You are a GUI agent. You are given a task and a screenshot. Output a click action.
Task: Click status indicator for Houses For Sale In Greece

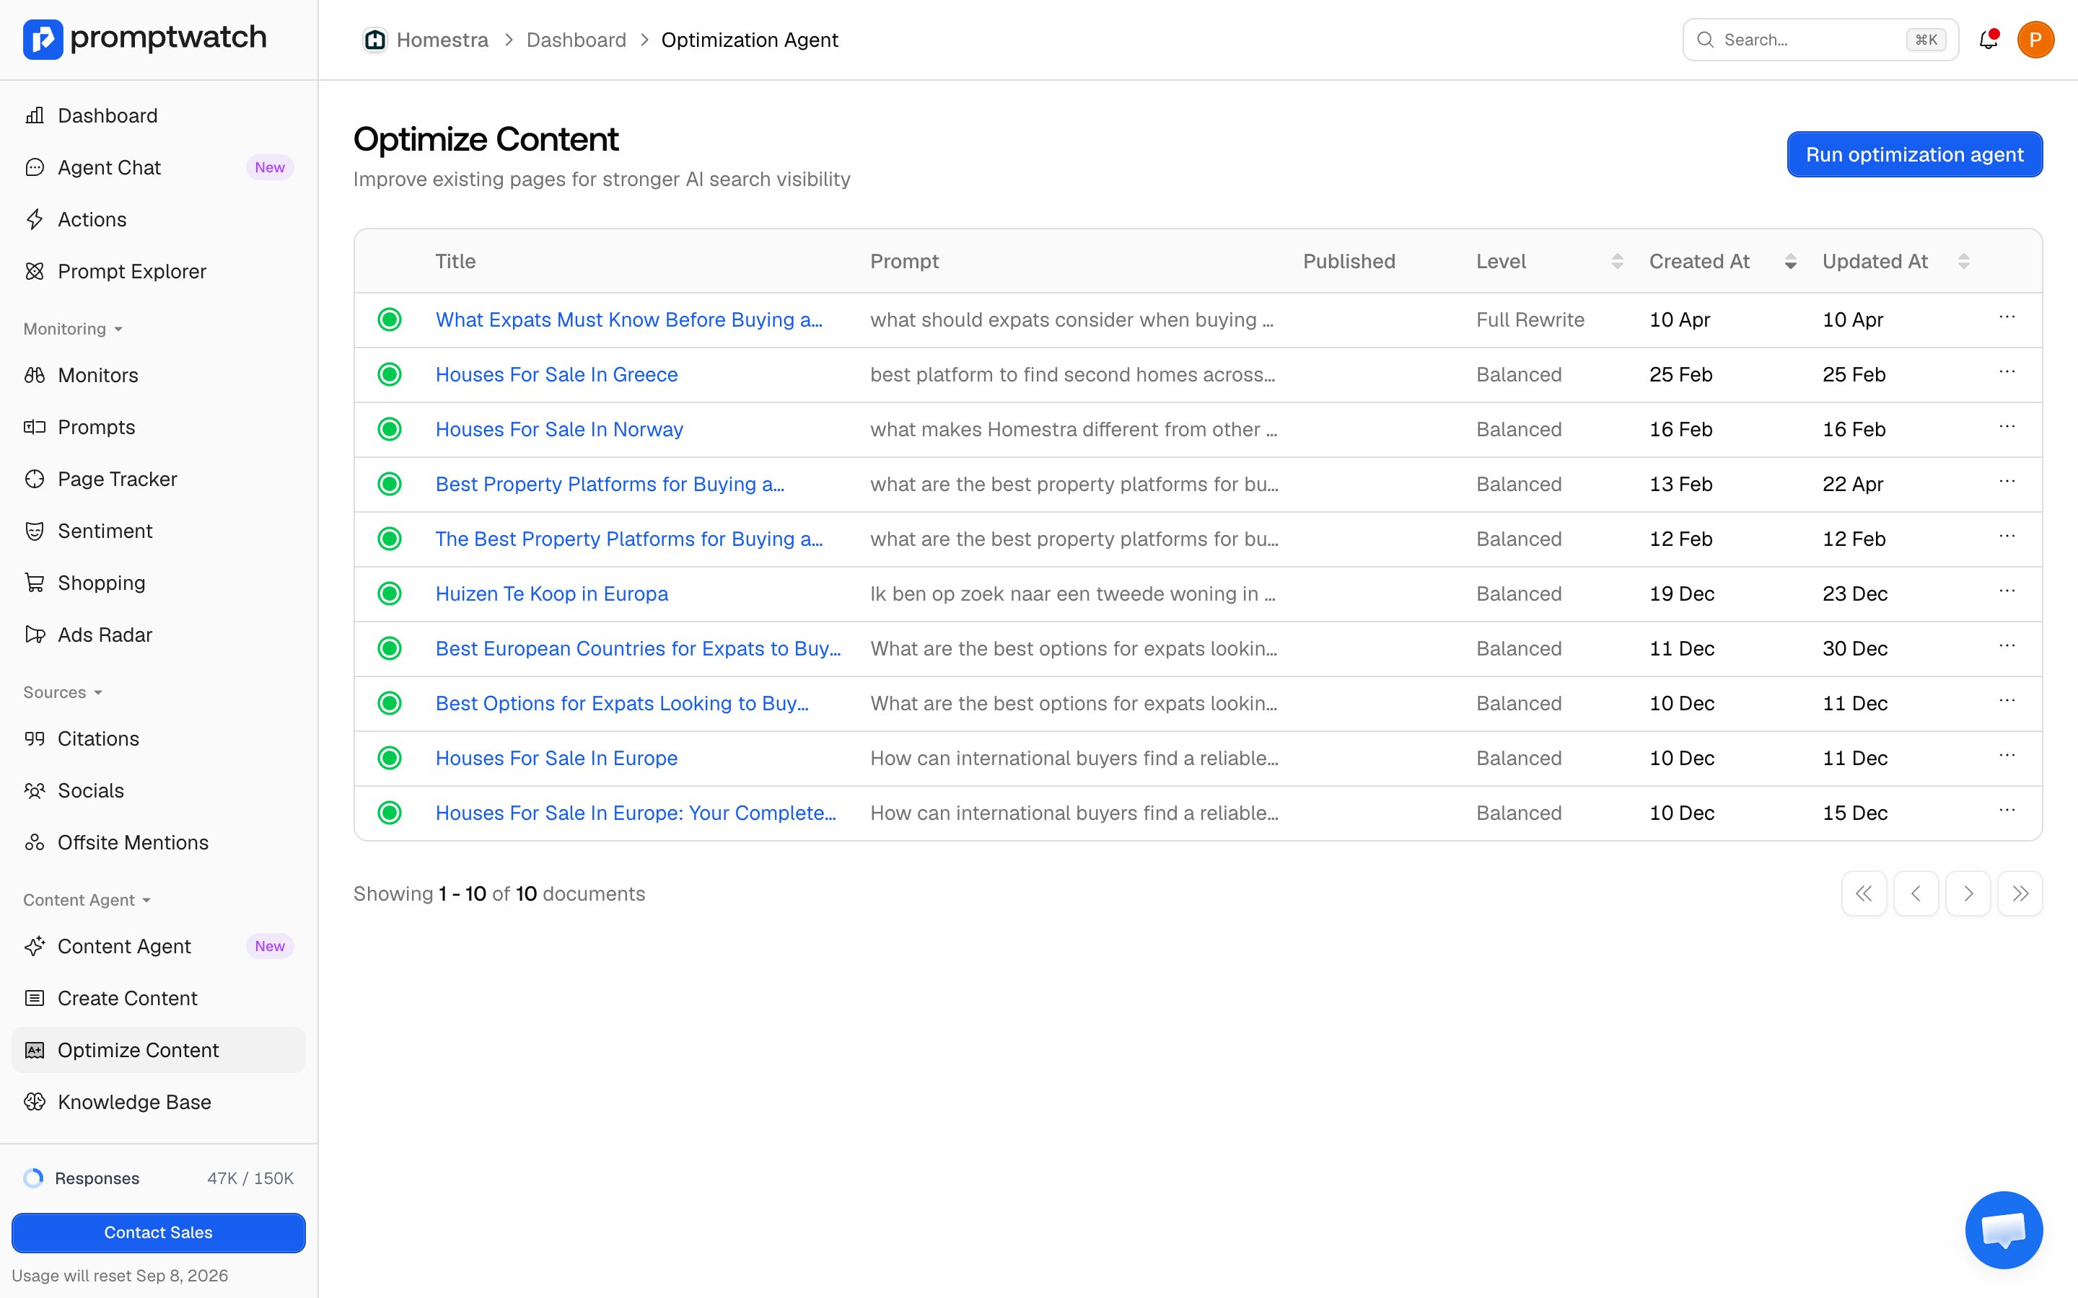pos(390,374)
